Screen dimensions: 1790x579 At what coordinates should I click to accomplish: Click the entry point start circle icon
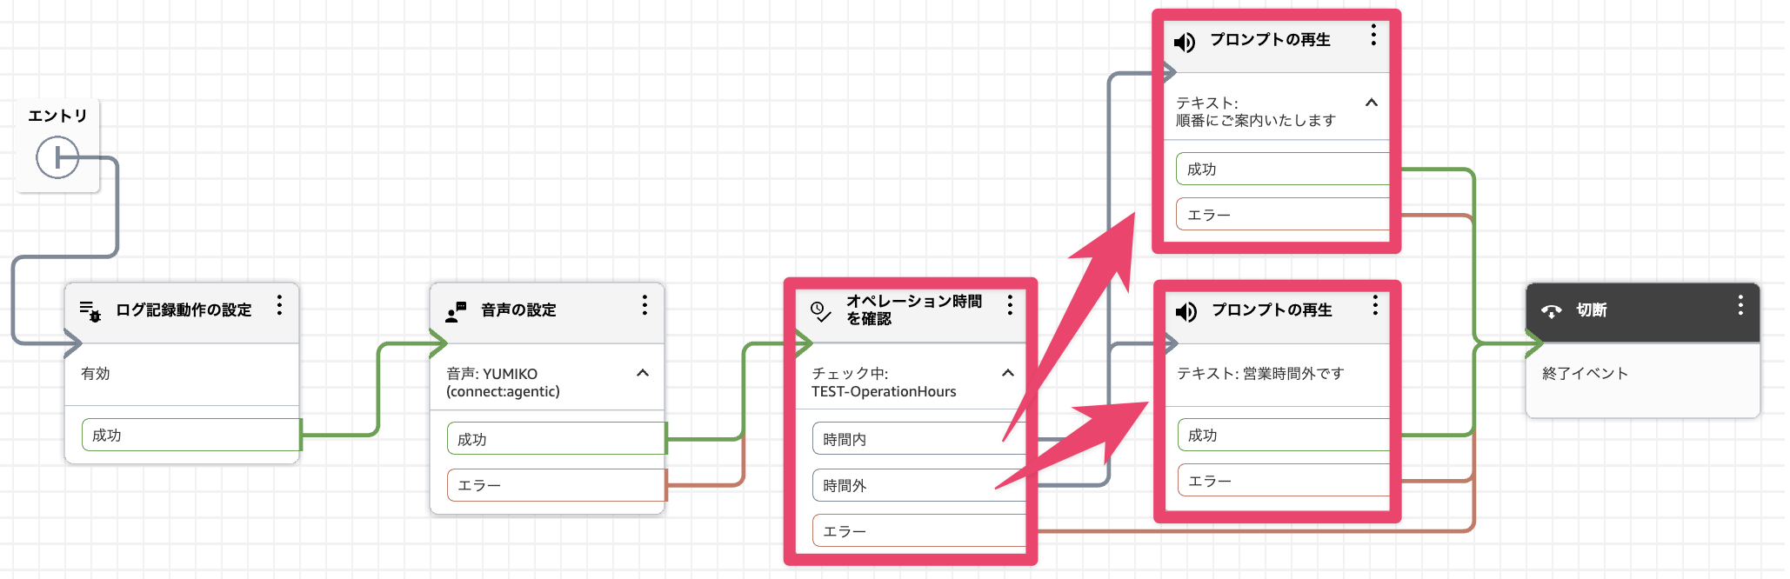click(x=57, y=158)
